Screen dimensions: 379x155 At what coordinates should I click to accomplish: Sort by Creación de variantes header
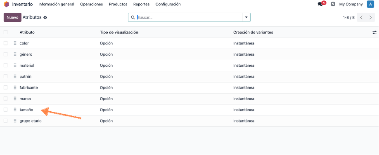click(x=253, y=32)
